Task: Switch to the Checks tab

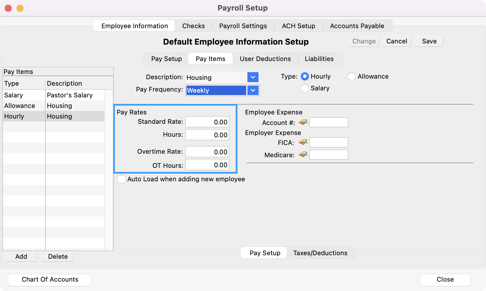Action: tap(193, 26)
